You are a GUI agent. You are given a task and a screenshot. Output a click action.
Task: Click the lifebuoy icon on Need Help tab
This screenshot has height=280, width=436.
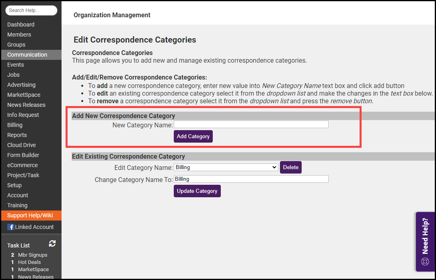tap(425, 262)
